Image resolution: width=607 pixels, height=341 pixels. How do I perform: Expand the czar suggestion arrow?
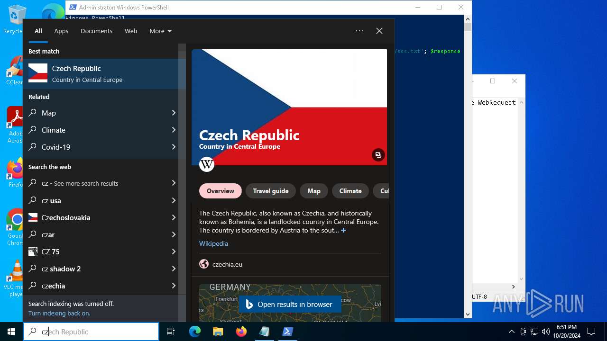(x=174, y=234)
